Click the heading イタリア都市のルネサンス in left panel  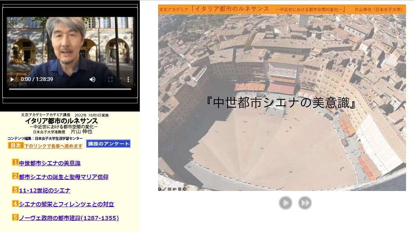62,121
